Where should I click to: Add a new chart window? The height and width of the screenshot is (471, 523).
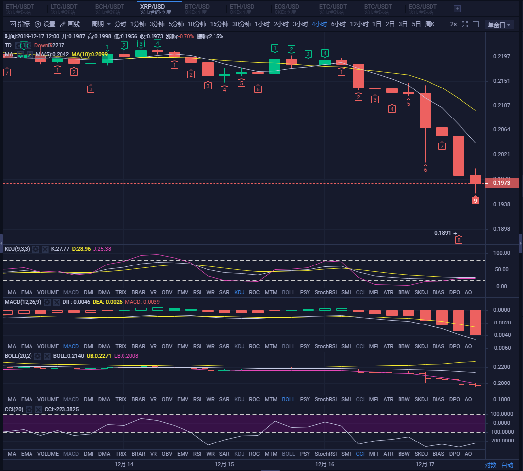(x=475, y=24)
